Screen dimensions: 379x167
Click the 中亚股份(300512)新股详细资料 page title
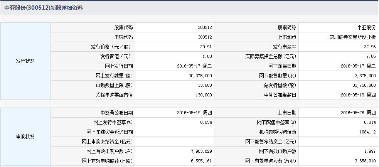44,8
